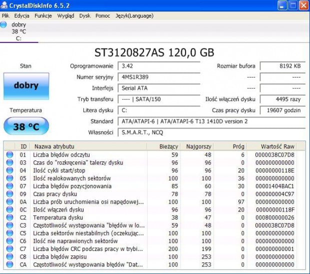
Task: Open the Dysk menu
Action: click(x=85, y=16)
